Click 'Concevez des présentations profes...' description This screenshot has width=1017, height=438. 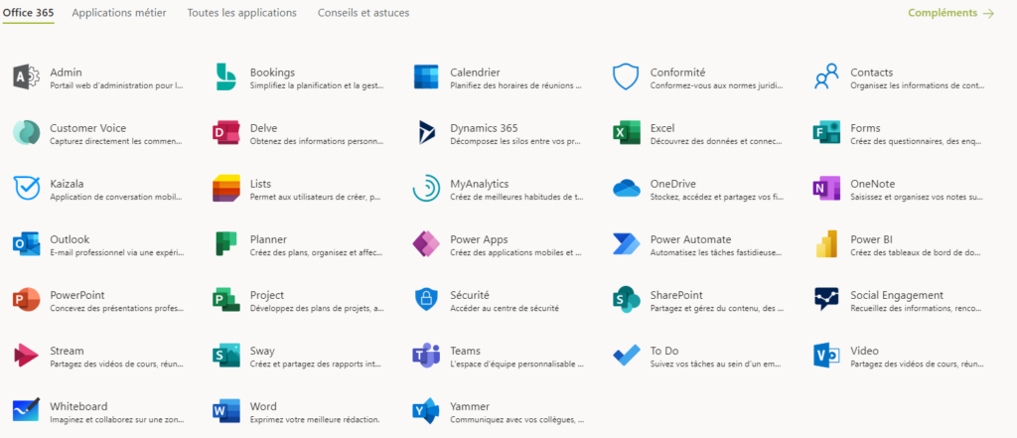(117, 308)
